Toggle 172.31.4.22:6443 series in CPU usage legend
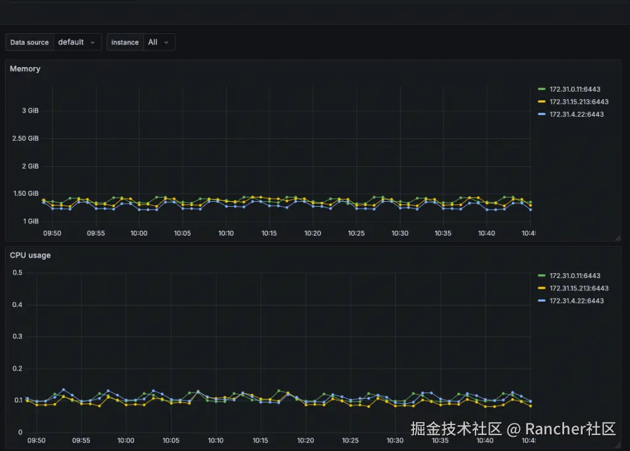Image resolution: width=630 pixels, height=451 pixels. pyautogui.click(x=576, y=301)
